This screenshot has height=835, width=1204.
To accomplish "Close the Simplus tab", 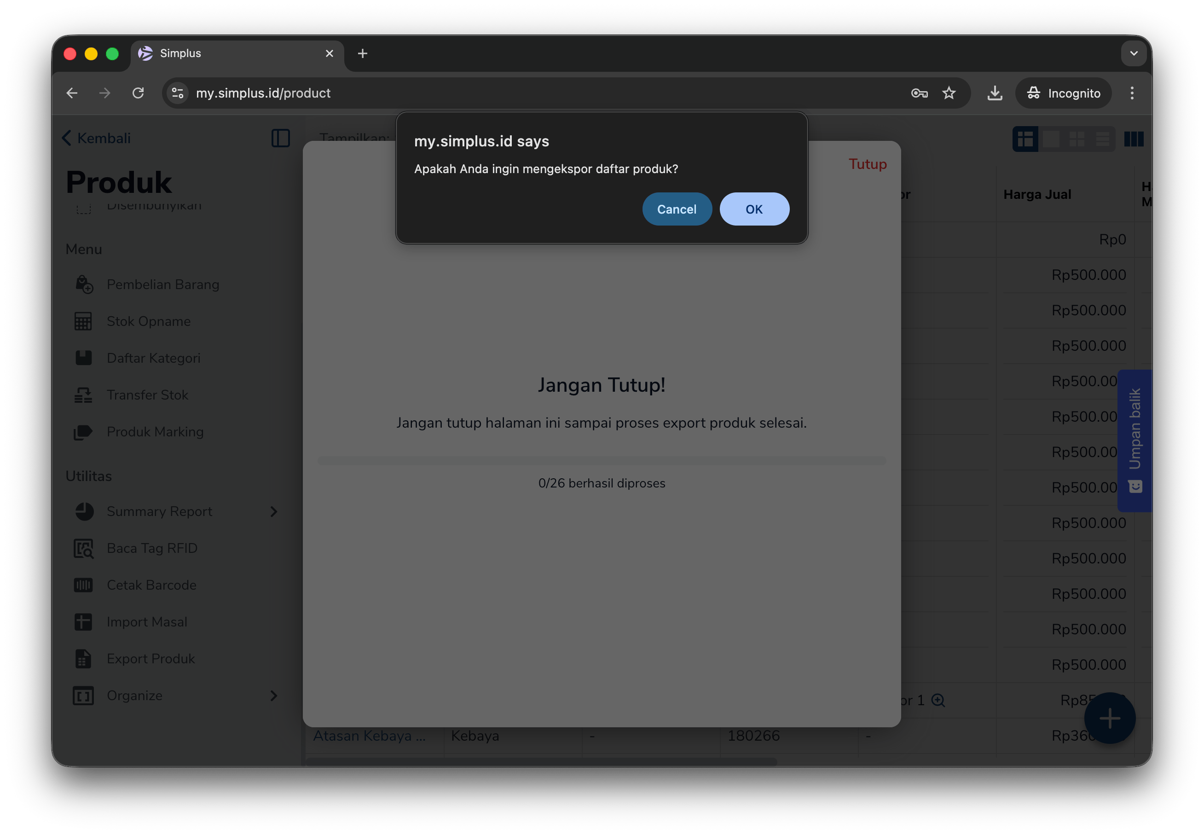I will pyautogui.click(x=329, y=53).
